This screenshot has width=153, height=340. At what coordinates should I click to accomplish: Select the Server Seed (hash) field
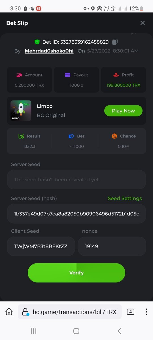point(76,214)
